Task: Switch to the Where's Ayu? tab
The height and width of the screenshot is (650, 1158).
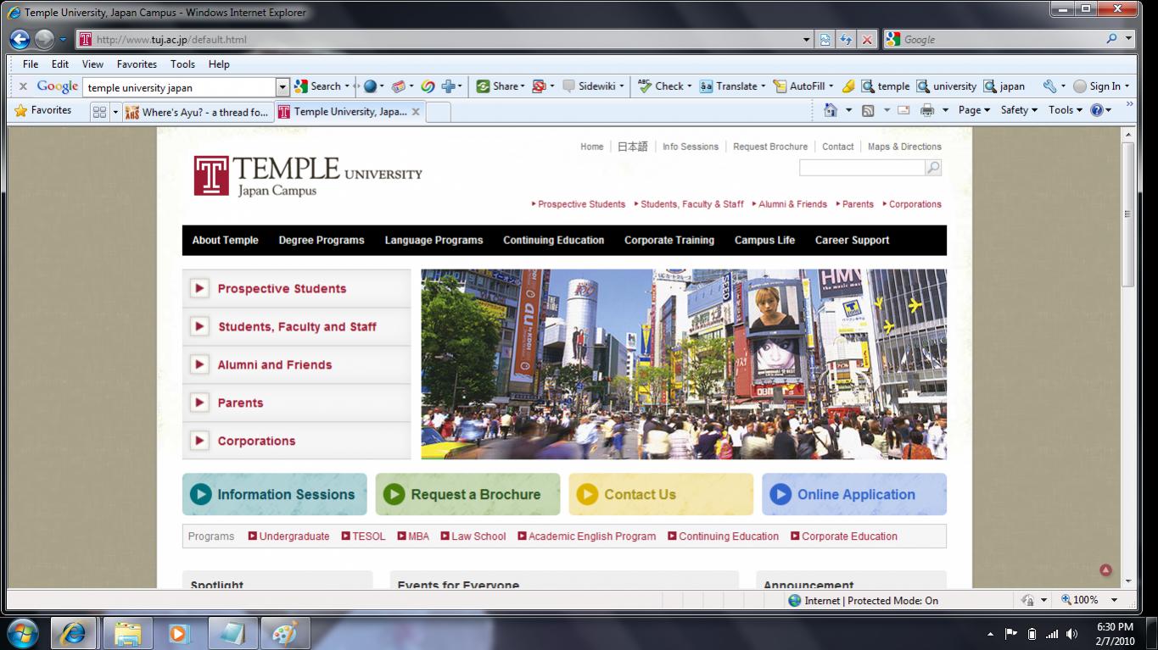Action: [x=198, y=112]
